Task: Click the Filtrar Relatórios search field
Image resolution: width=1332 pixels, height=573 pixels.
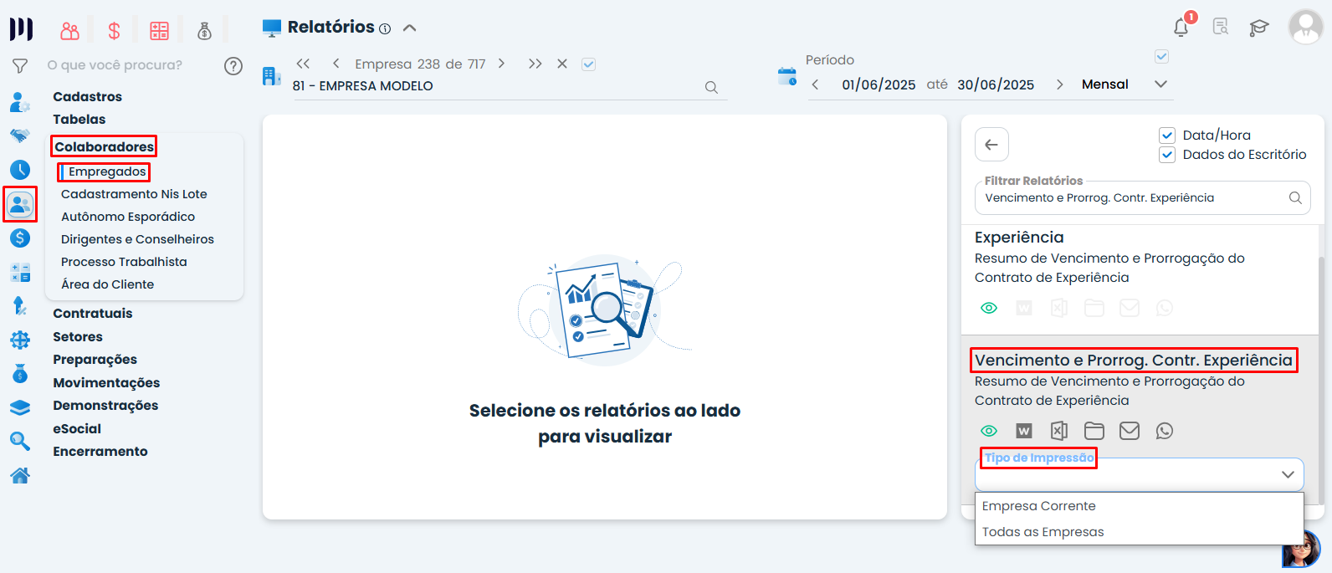Action: pyautogui.click(x=1130, y=198)
